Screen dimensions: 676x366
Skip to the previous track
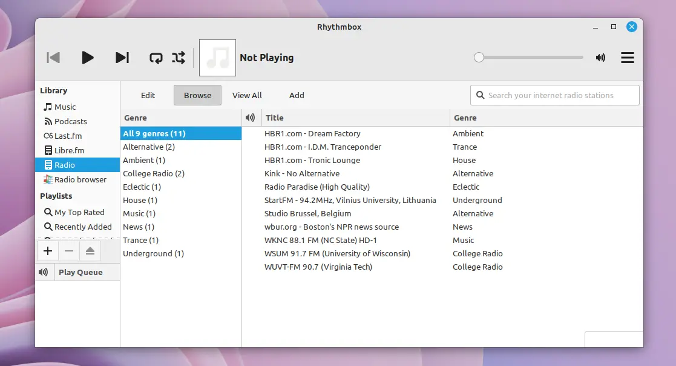(x=53, y=58)
